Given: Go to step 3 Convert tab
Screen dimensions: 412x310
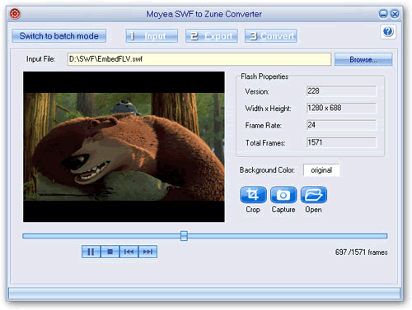Looking at the screenshot, I should [270, 36].
